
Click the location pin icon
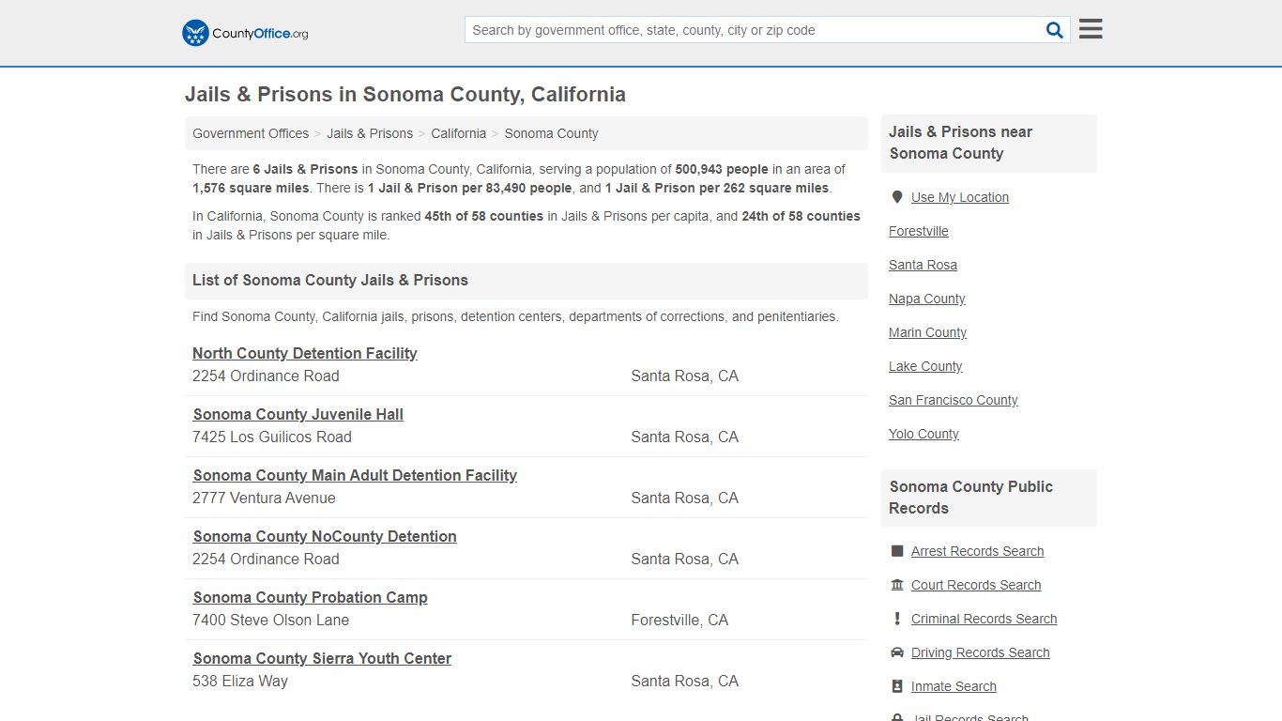pyautogui.click(x=897, y=197)
